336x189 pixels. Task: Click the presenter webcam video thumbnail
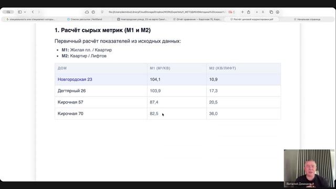[309, 168]
